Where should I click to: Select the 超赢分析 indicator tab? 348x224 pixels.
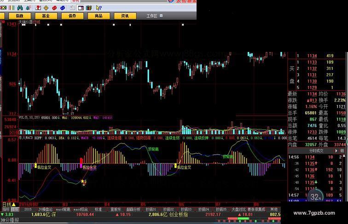(x=133, y=209)
